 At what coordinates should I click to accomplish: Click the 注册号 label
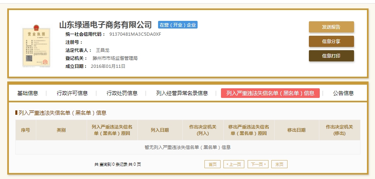(x=74, y=43)
